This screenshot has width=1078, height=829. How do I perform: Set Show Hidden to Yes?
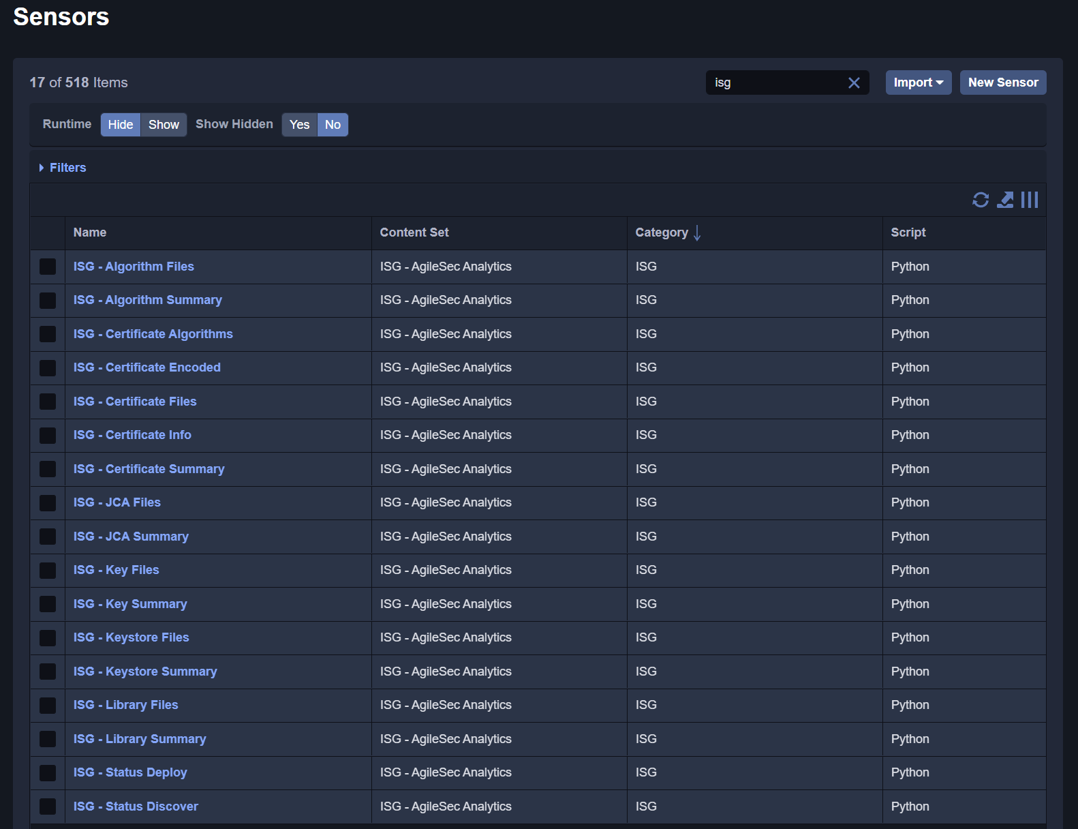pyautogui.click(x=299, y=125)
